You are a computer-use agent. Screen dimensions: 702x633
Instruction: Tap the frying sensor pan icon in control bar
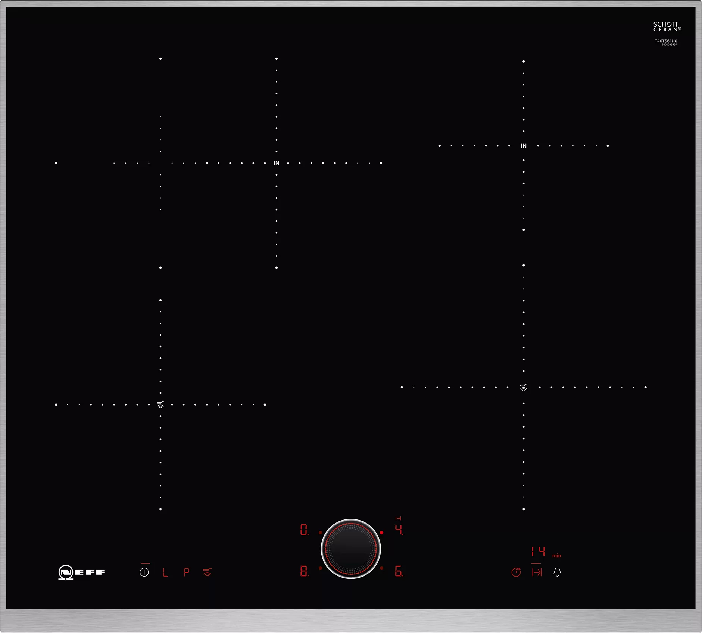tap(207, 572)
